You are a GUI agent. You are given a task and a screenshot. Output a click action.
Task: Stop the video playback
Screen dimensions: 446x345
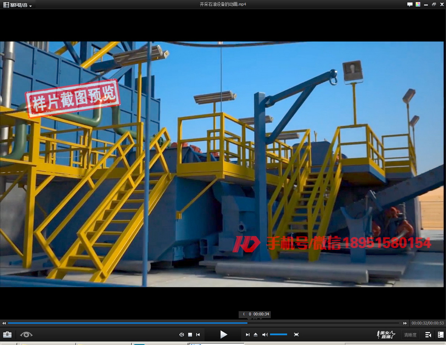click(190, 335)
